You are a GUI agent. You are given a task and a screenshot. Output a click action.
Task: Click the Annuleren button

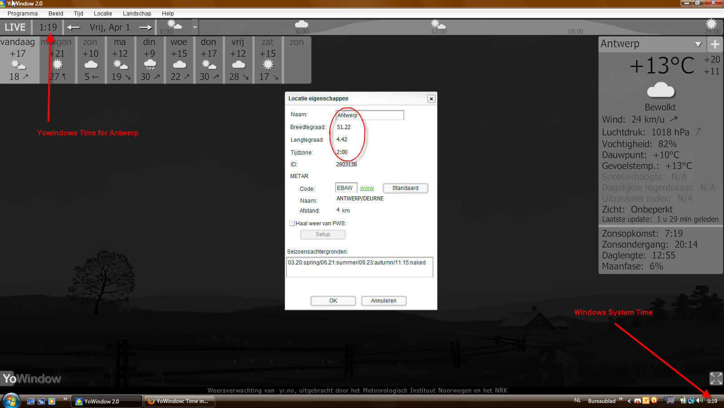point(383,301)
